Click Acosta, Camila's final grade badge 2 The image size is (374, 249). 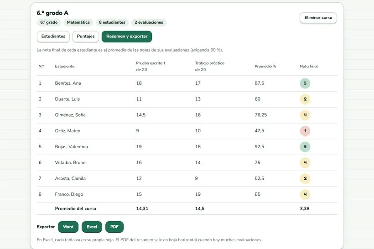(x=305, y=178)
